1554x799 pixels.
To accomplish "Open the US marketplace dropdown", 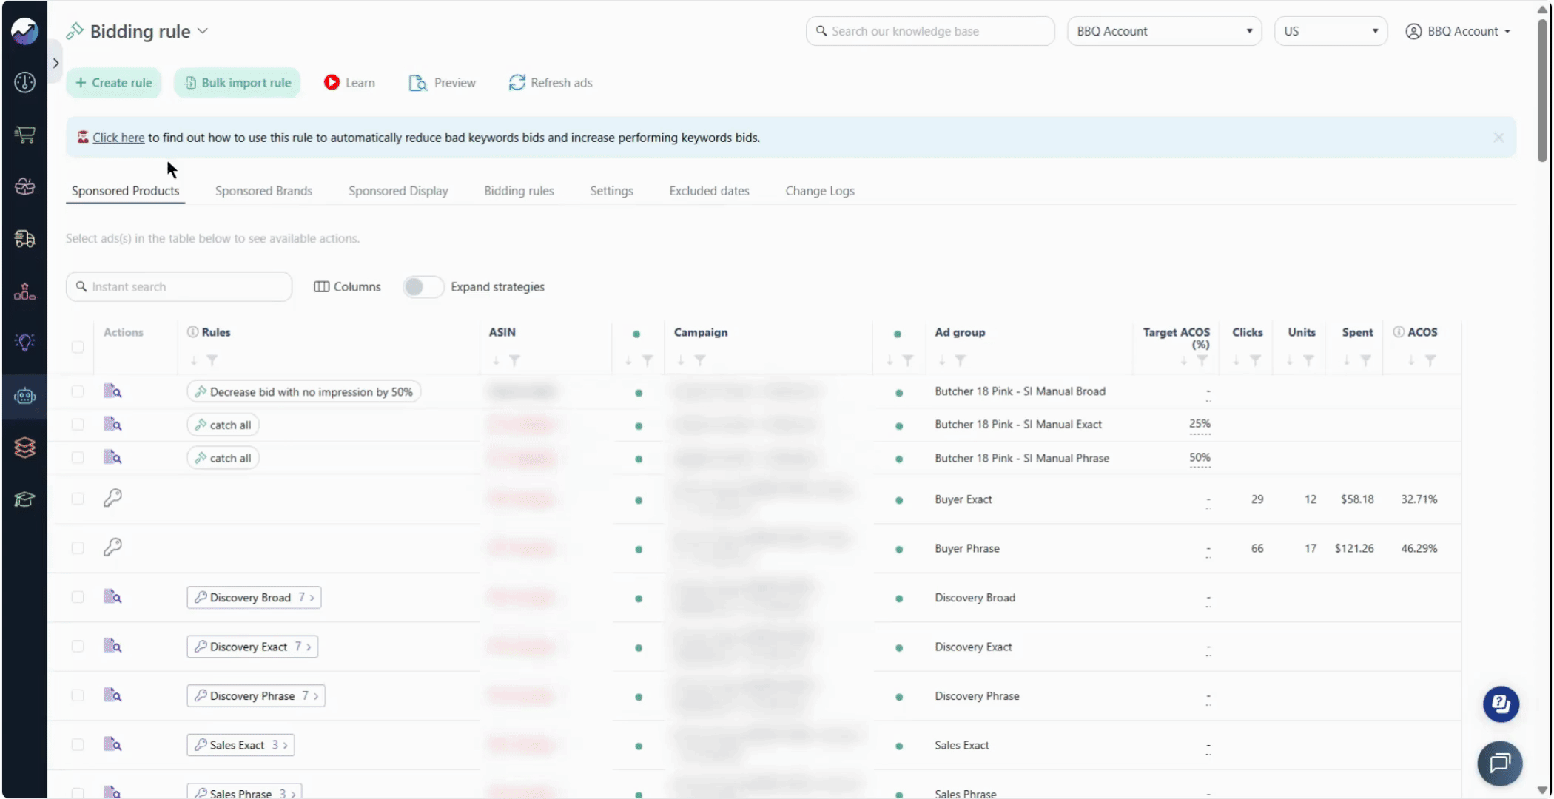I will point(1331,31).
